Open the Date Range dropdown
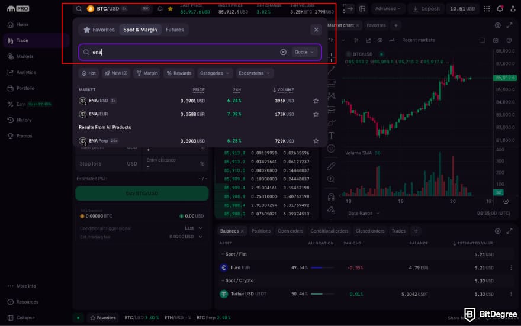This screenshot has width=521, height=326. click(x=364, y=213)
